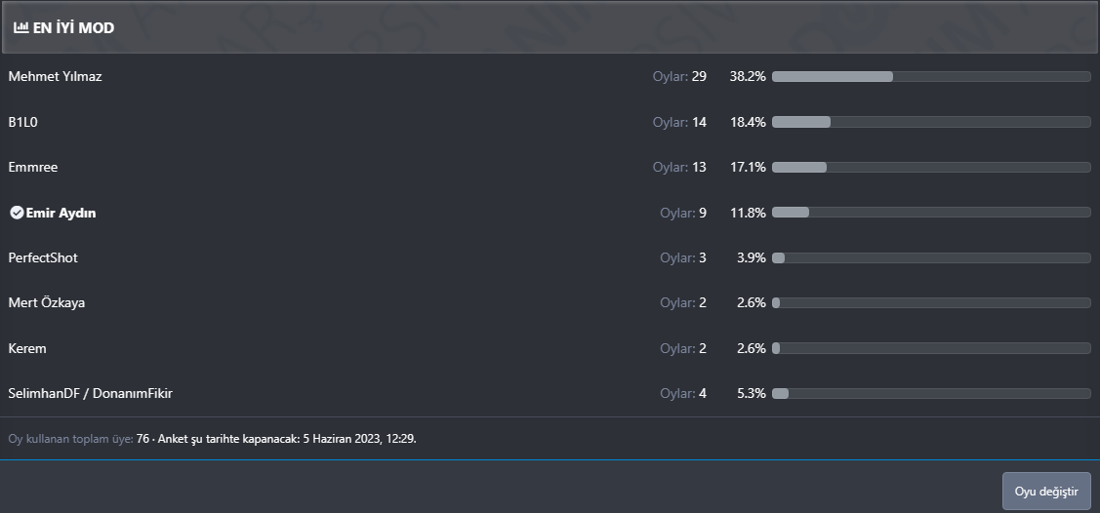1100x513 pixels.
Task: Click the PerfectShot poll option
Action: pyautogui.click(x=43, y=257)
